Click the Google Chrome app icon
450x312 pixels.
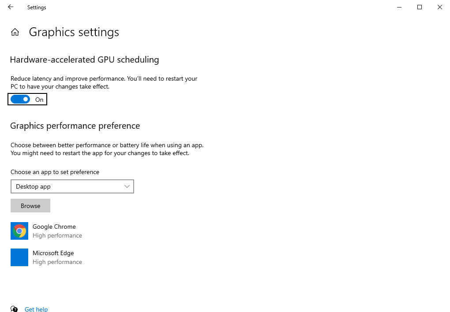click(x=19, y=231)
